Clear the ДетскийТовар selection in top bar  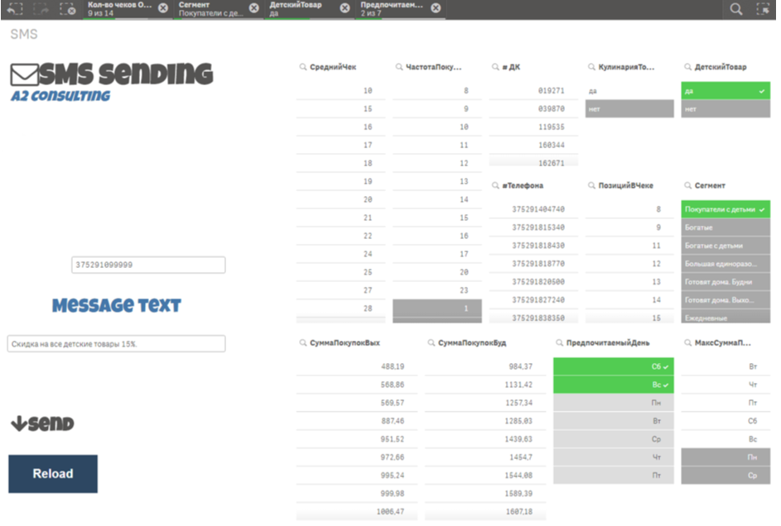(x=345, y=9)
